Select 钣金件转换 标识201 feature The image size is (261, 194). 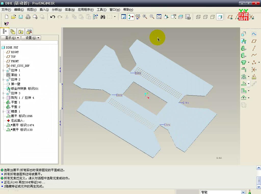pyautogui.click(x=25, y=89)
